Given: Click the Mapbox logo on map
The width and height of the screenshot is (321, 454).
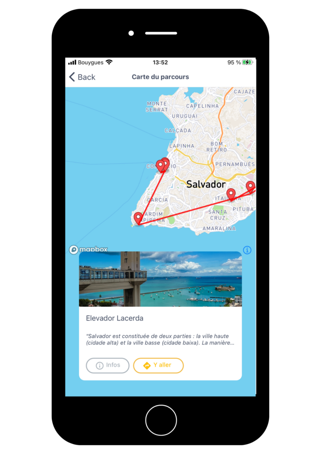Looking at the screenshot, I should [88, 249].
